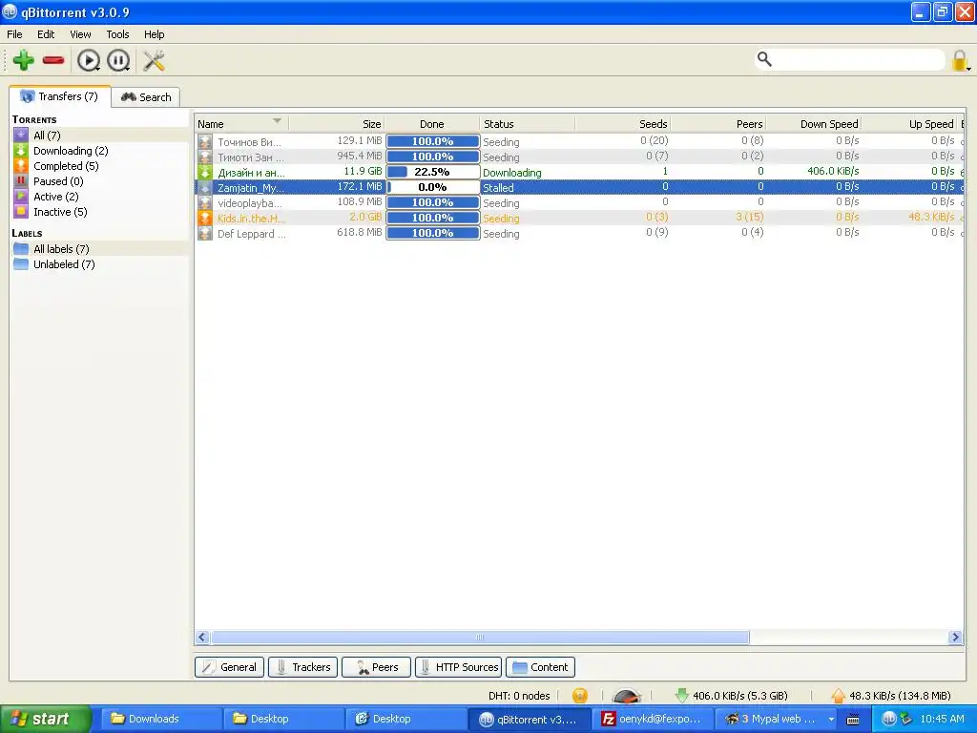The width and height of the screenshot is (977, 733).
Task: Open the General properties panel
Action: (x=229, y=667)
